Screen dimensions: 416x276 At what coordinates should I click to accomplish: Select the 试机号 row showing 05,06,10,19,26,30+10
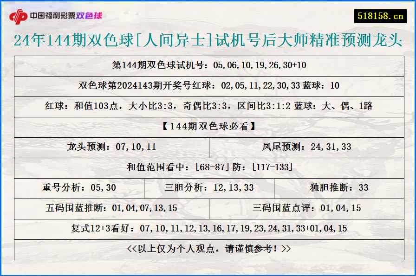pos(208,65)
